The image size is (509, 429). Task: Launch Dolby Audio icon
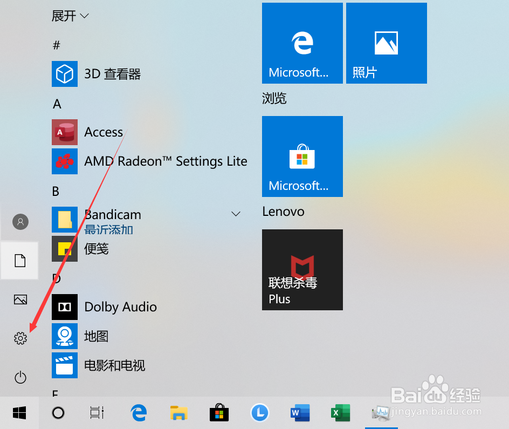pos(65,307)
